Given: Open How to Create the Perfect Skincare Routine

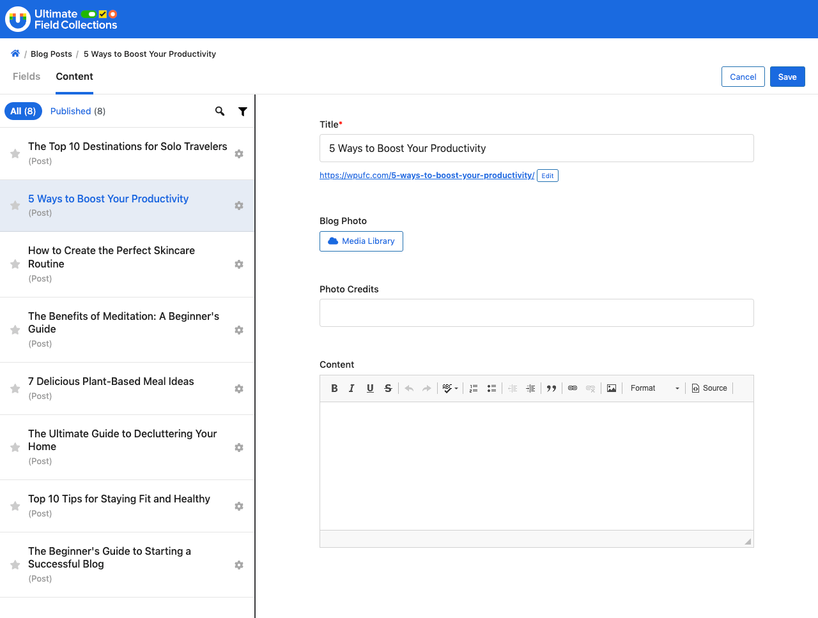Looking at the screenshot, I should (111, 257).
